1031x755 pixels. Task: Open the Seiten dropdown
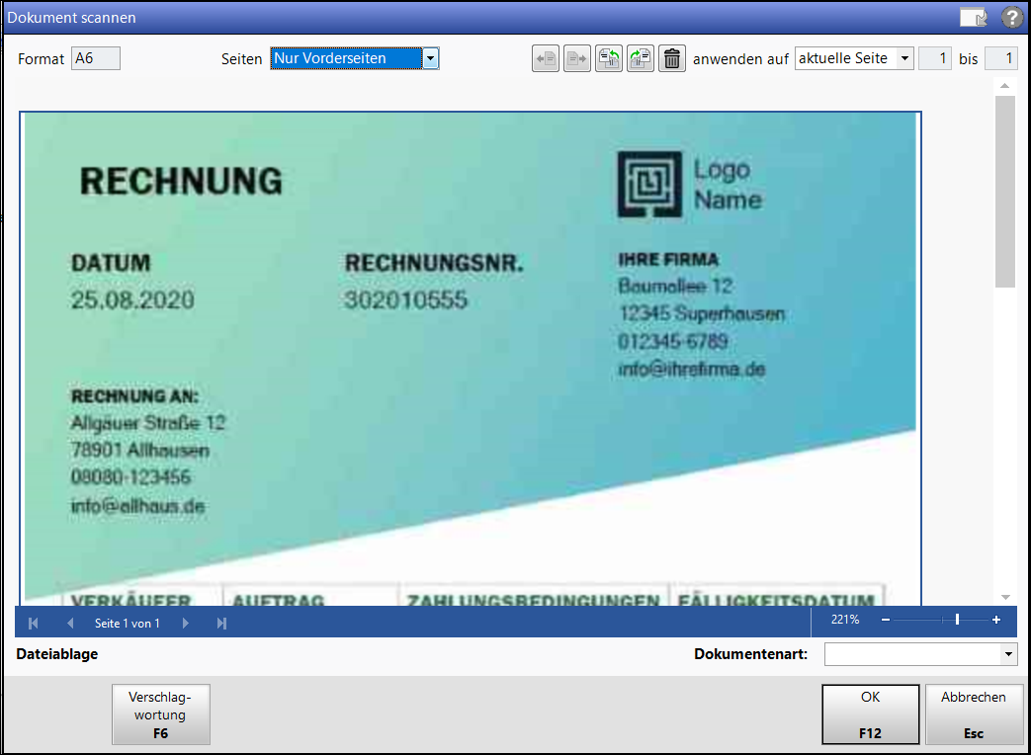[x=430, y=59]
